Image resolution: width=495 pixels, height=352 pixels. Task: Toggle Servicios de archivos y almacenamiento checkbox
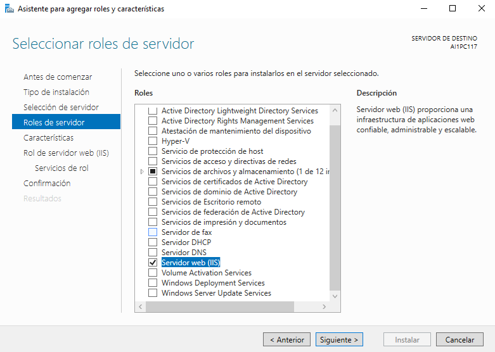tap(153, 172)
